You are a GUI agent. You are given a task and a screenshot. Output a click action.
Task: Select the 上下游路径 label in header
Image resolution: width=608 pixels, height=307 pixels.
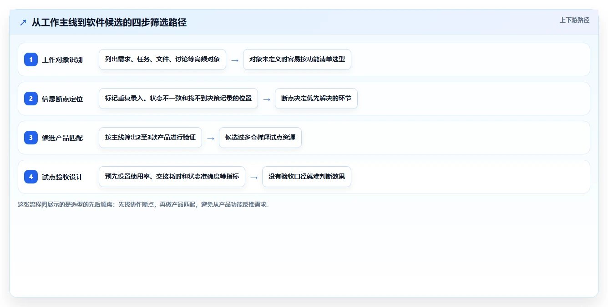[574, 20]
